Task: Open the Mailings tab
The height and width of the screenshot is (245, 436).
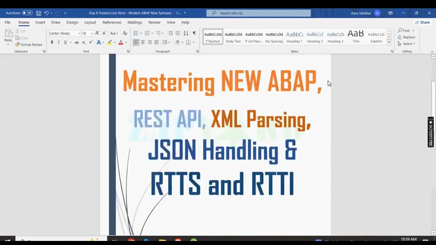Action: (x=135, y=22)
